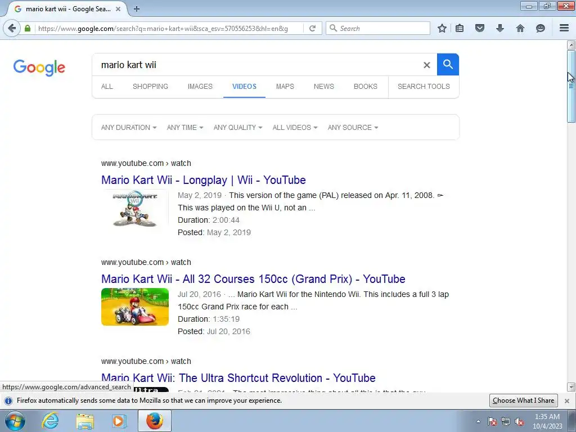Click the Longplay video thumbnail
The height and width of the screenshot is (432, 576).
click(x=135, y=209)
